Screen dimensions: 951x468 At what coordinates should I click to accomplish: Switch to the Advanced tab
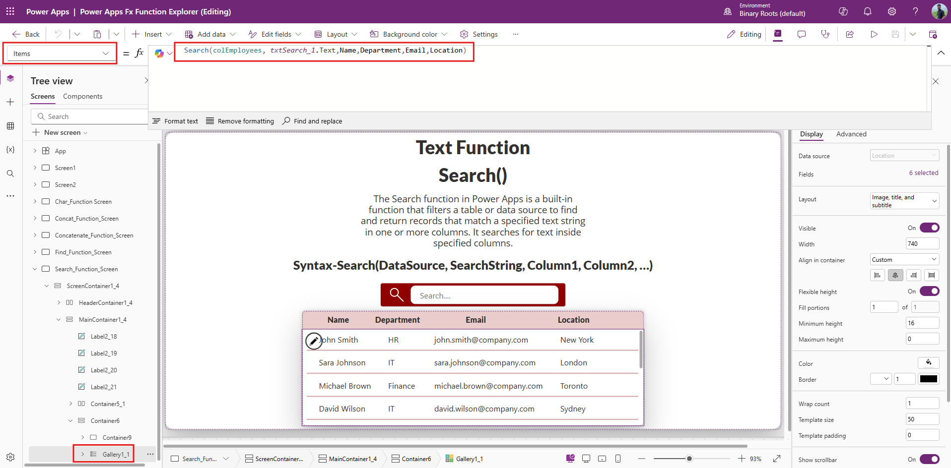click(851, 134)
